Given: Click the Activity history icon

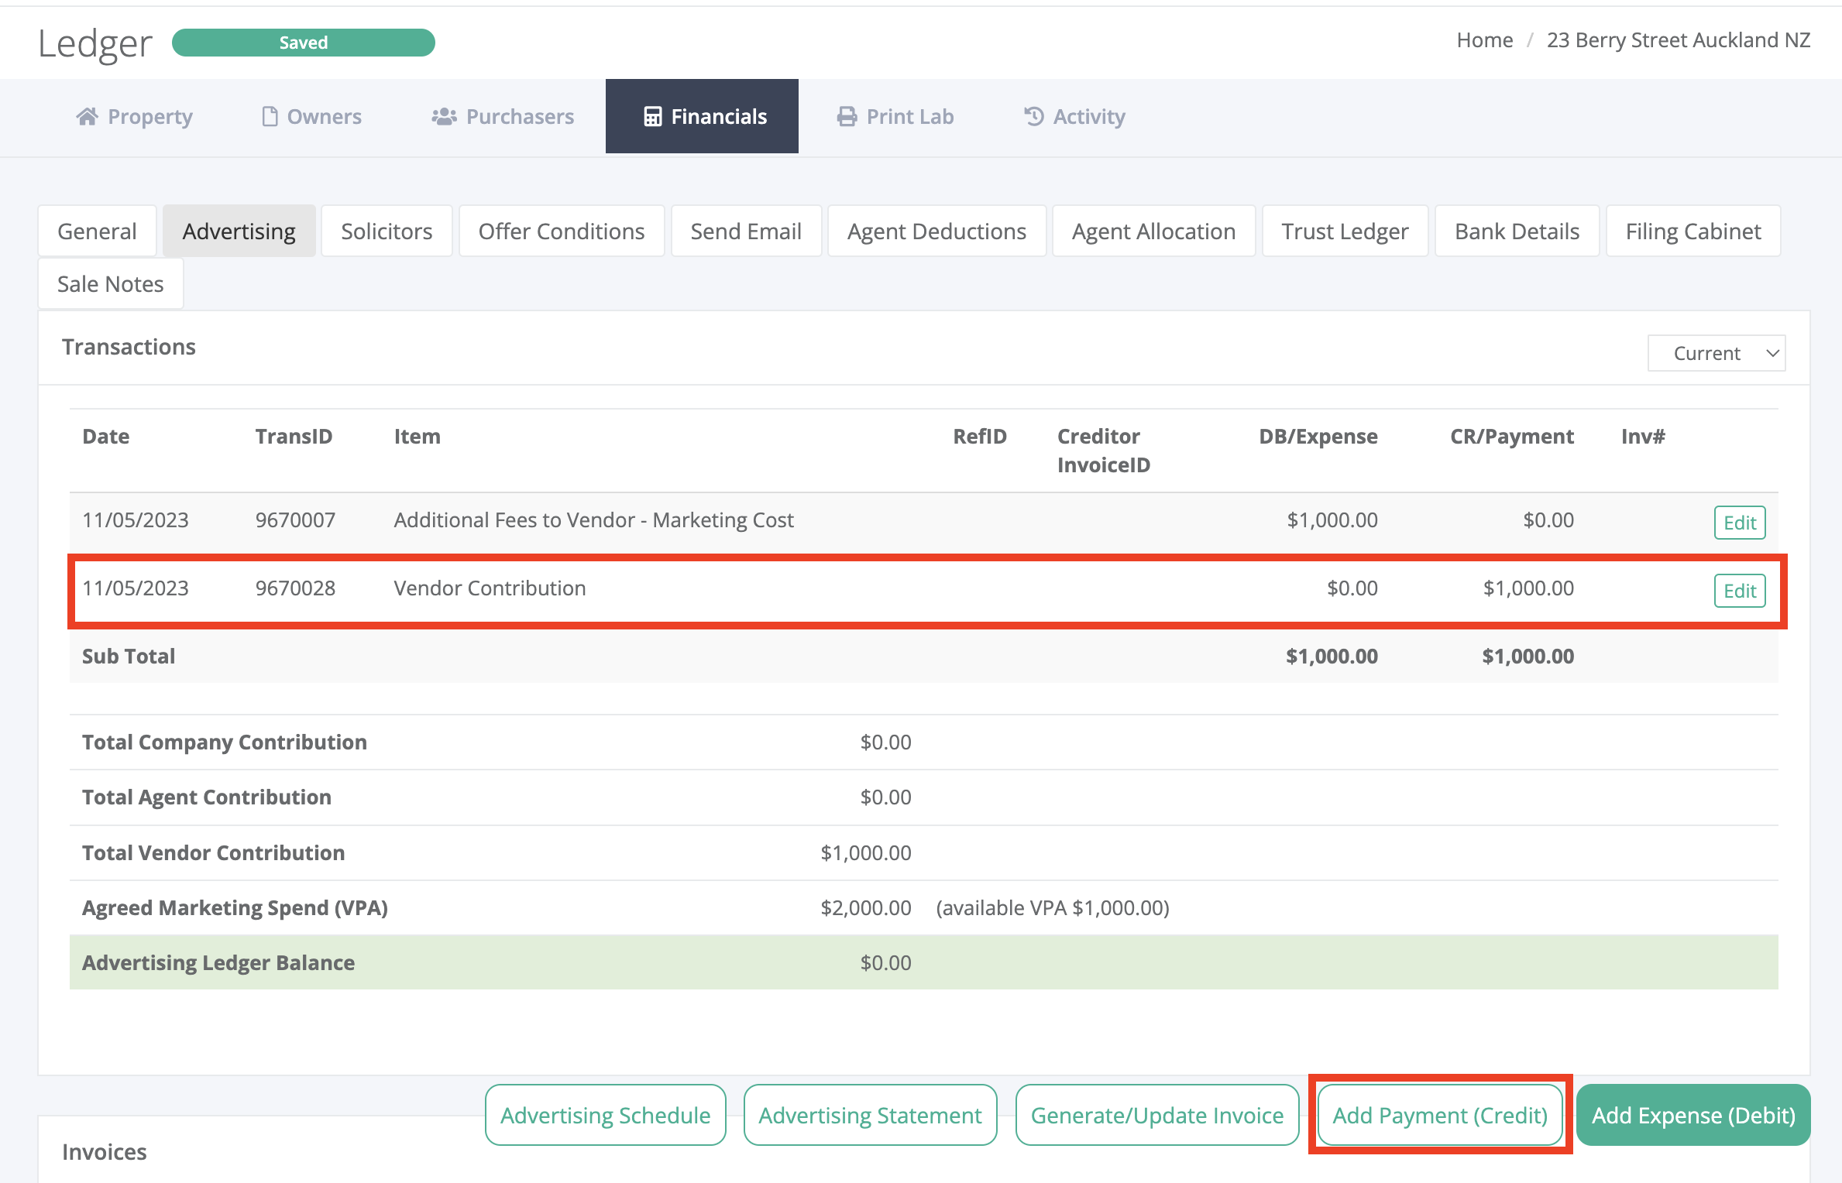Looking at the screenshot, I should point(1033,116).
